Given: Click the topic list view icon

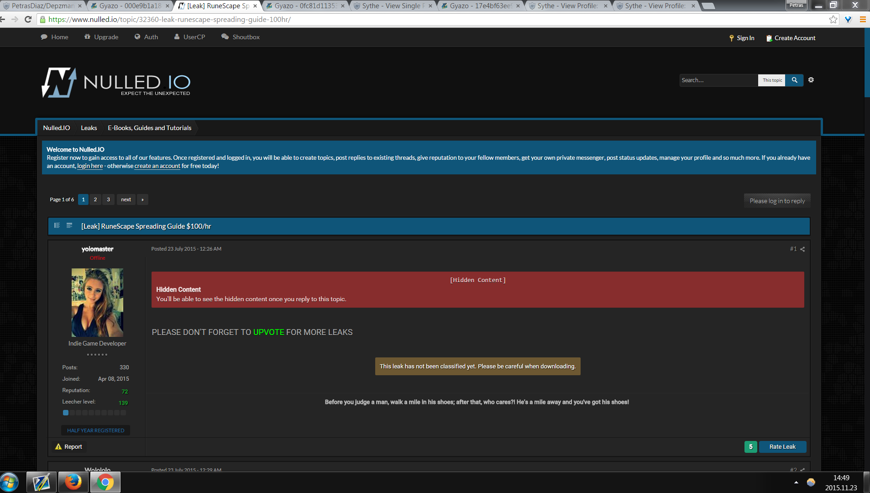Looking at the screenshot, I should [57, 226].
